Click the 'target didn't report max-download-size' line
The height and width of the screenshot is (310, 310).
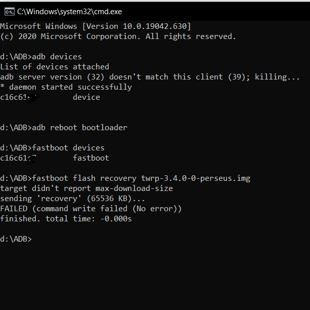(86, 188)
